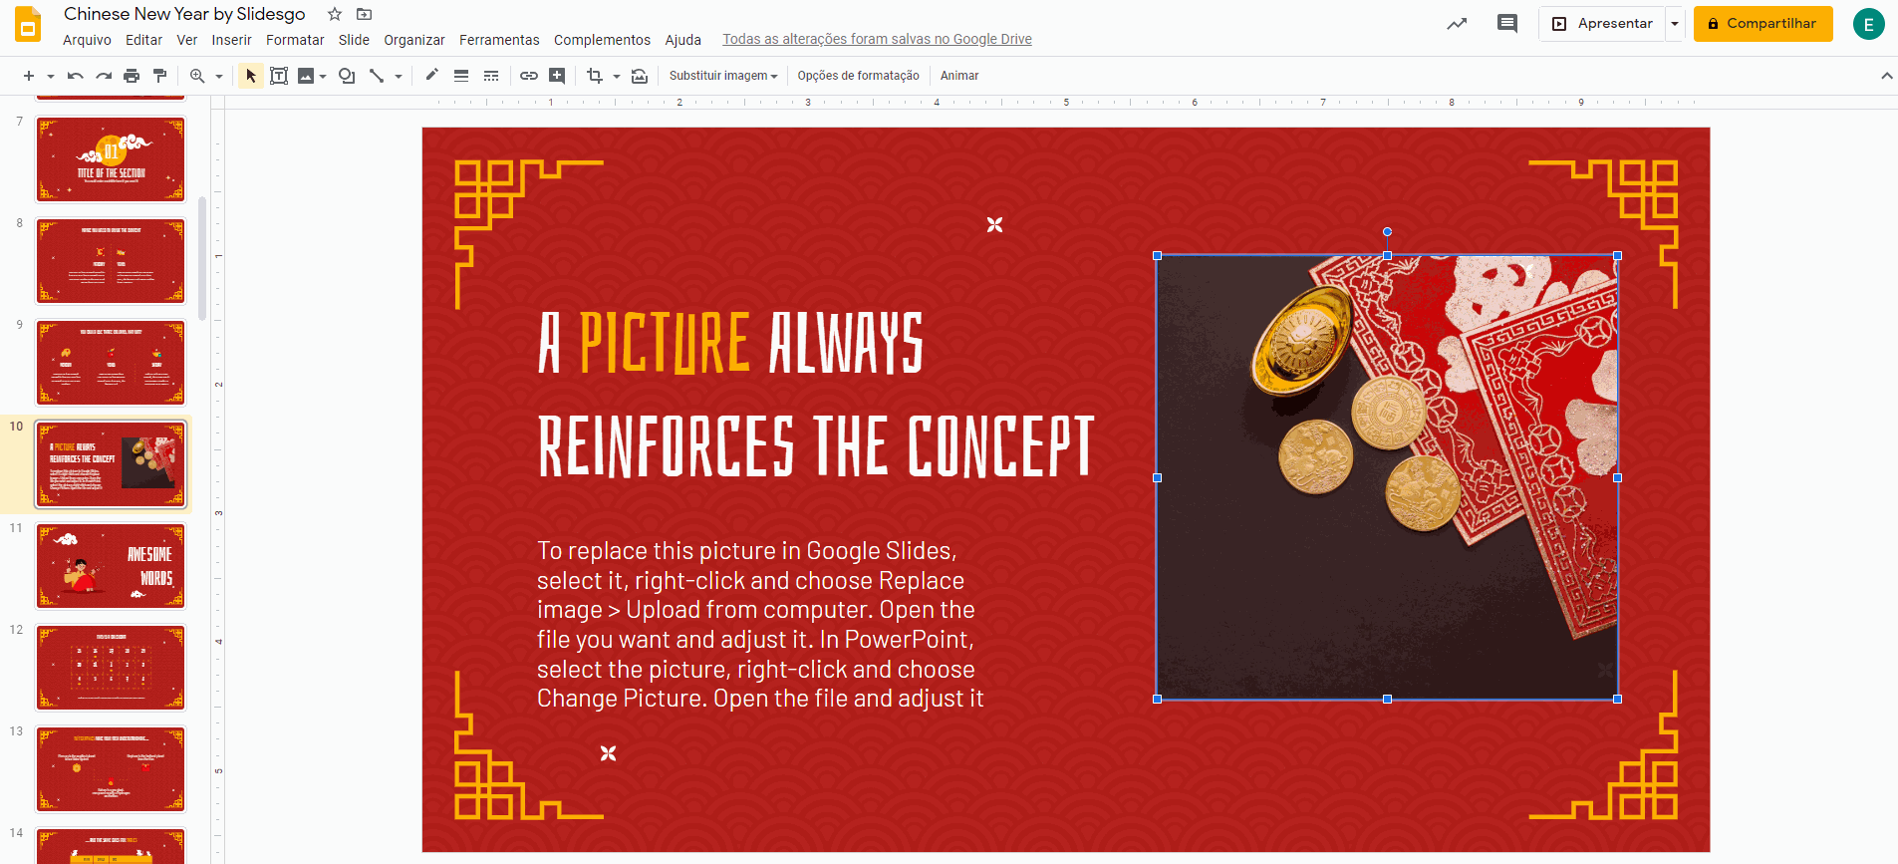1898x864 pixels.
Task: Open the Ajuda menu
Action: tap(683, 40)
